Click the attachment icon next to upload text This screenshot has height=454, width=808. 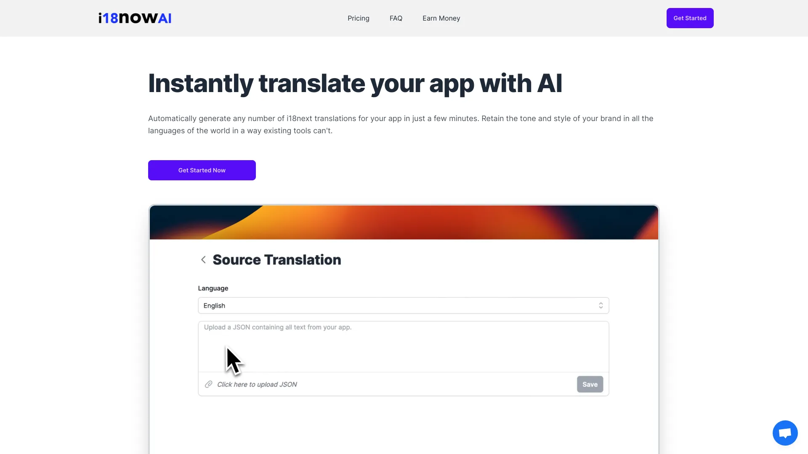point(208,384)
